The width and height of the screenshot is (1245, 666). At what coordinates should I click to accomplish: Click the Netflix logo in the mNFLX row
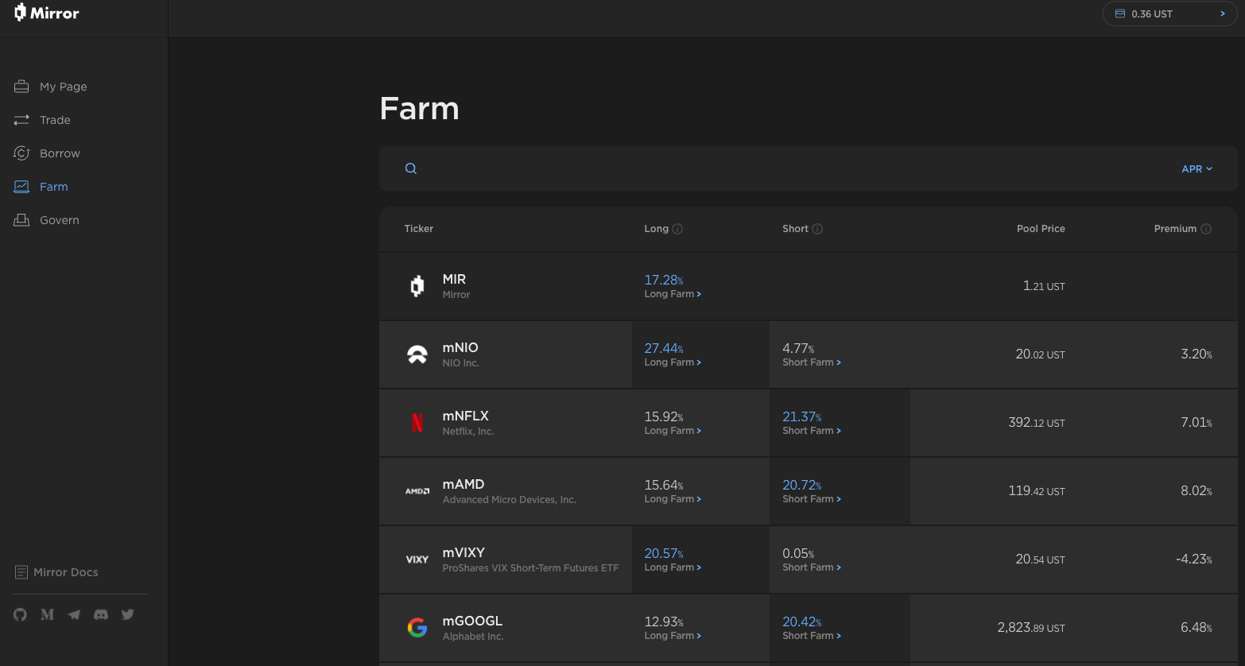pos(417,422)
